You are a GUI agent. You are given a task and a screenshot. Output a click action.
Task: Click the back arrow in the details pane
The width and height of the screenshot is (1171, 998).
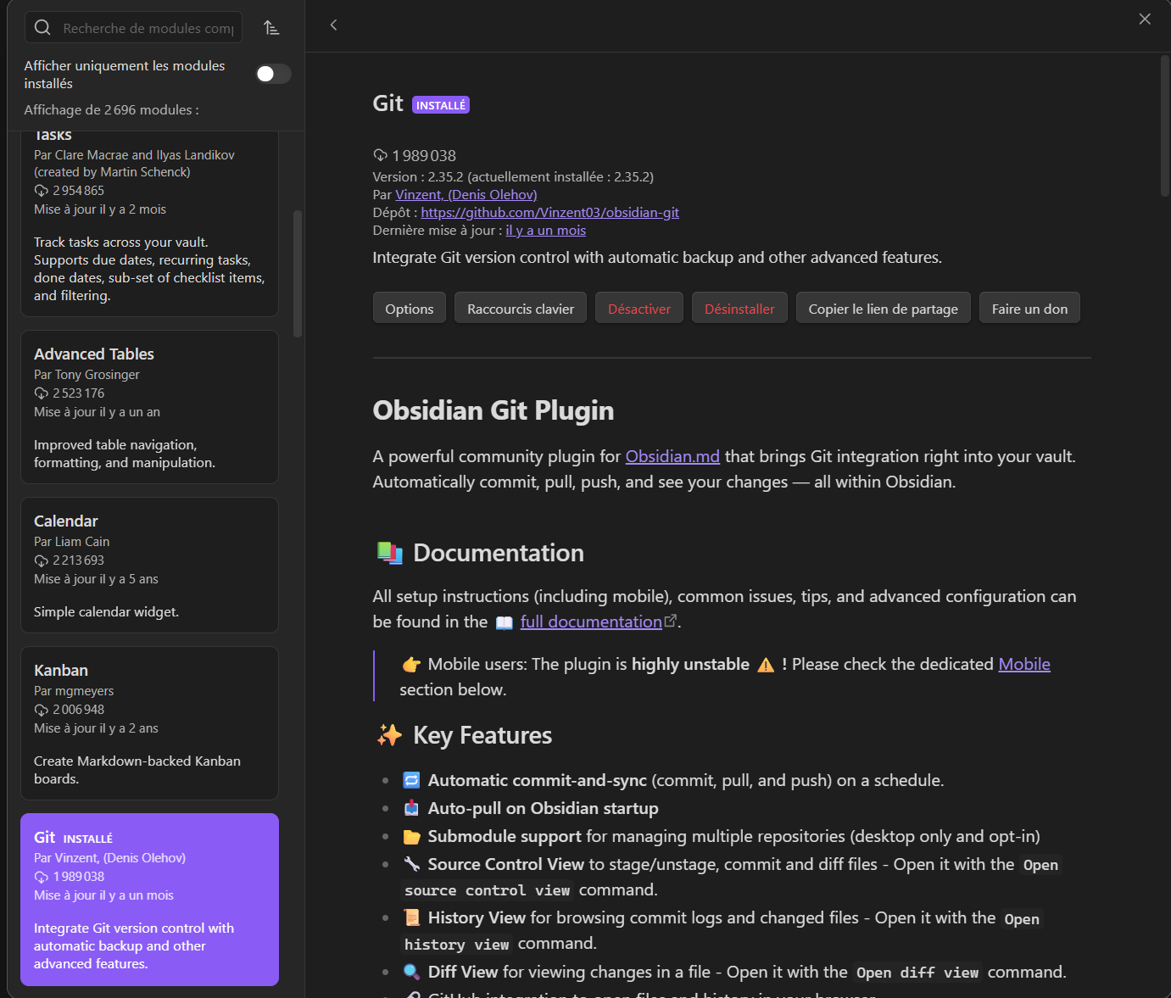click(x=333, y=25)
